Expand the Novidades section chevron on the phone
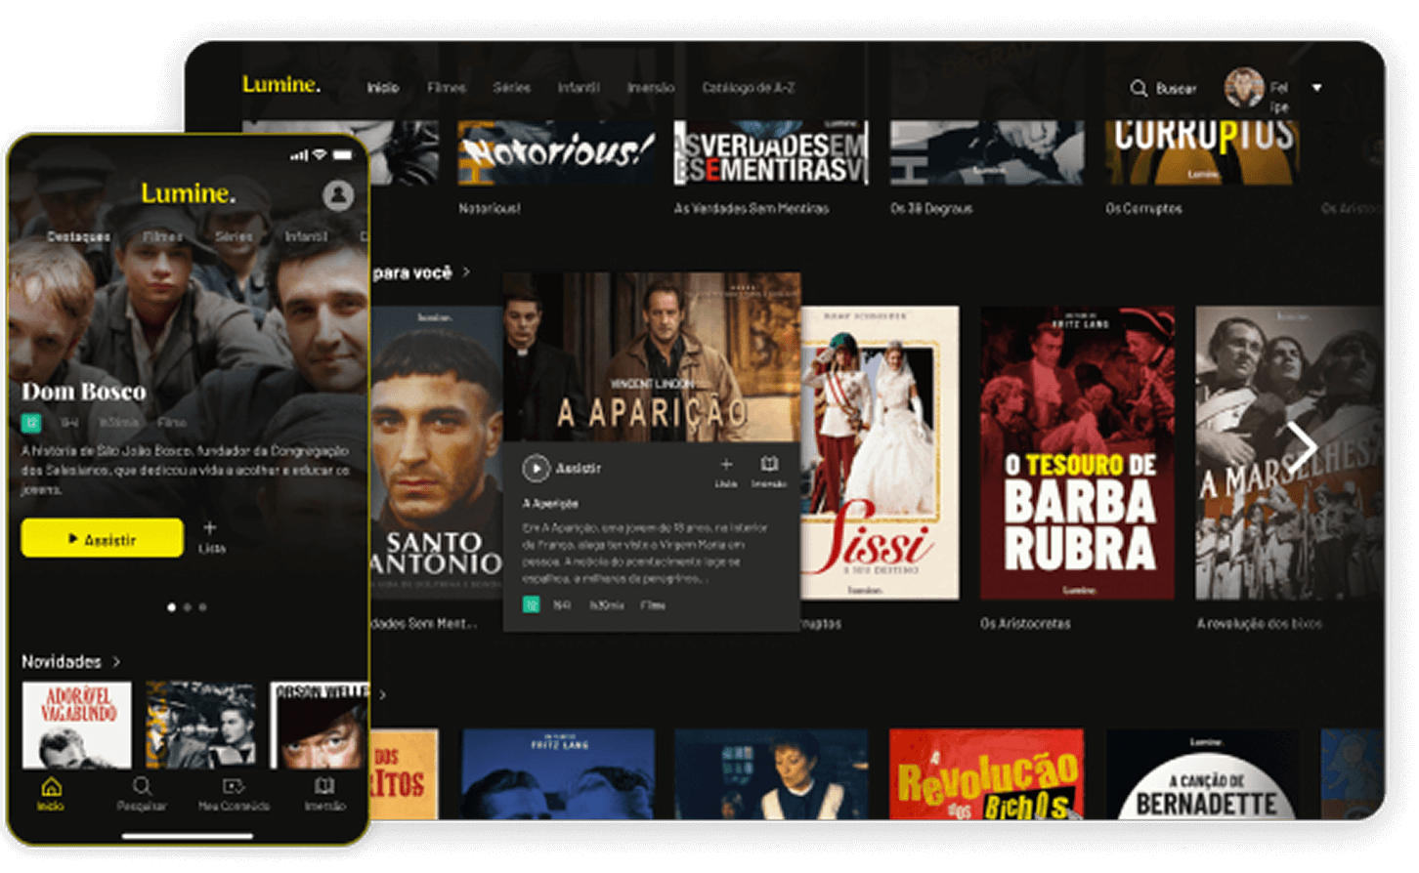1419x873 pixels. click(116, 662)
